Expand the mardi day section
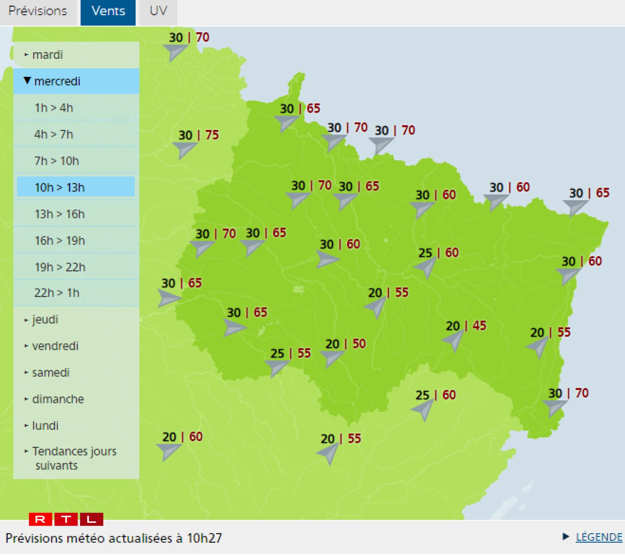625x555 pixels. pos(47,55)
